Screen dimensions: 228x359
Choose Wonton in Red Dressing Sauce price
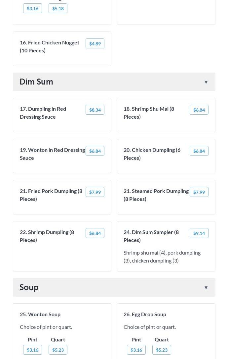tap(95, 151)
